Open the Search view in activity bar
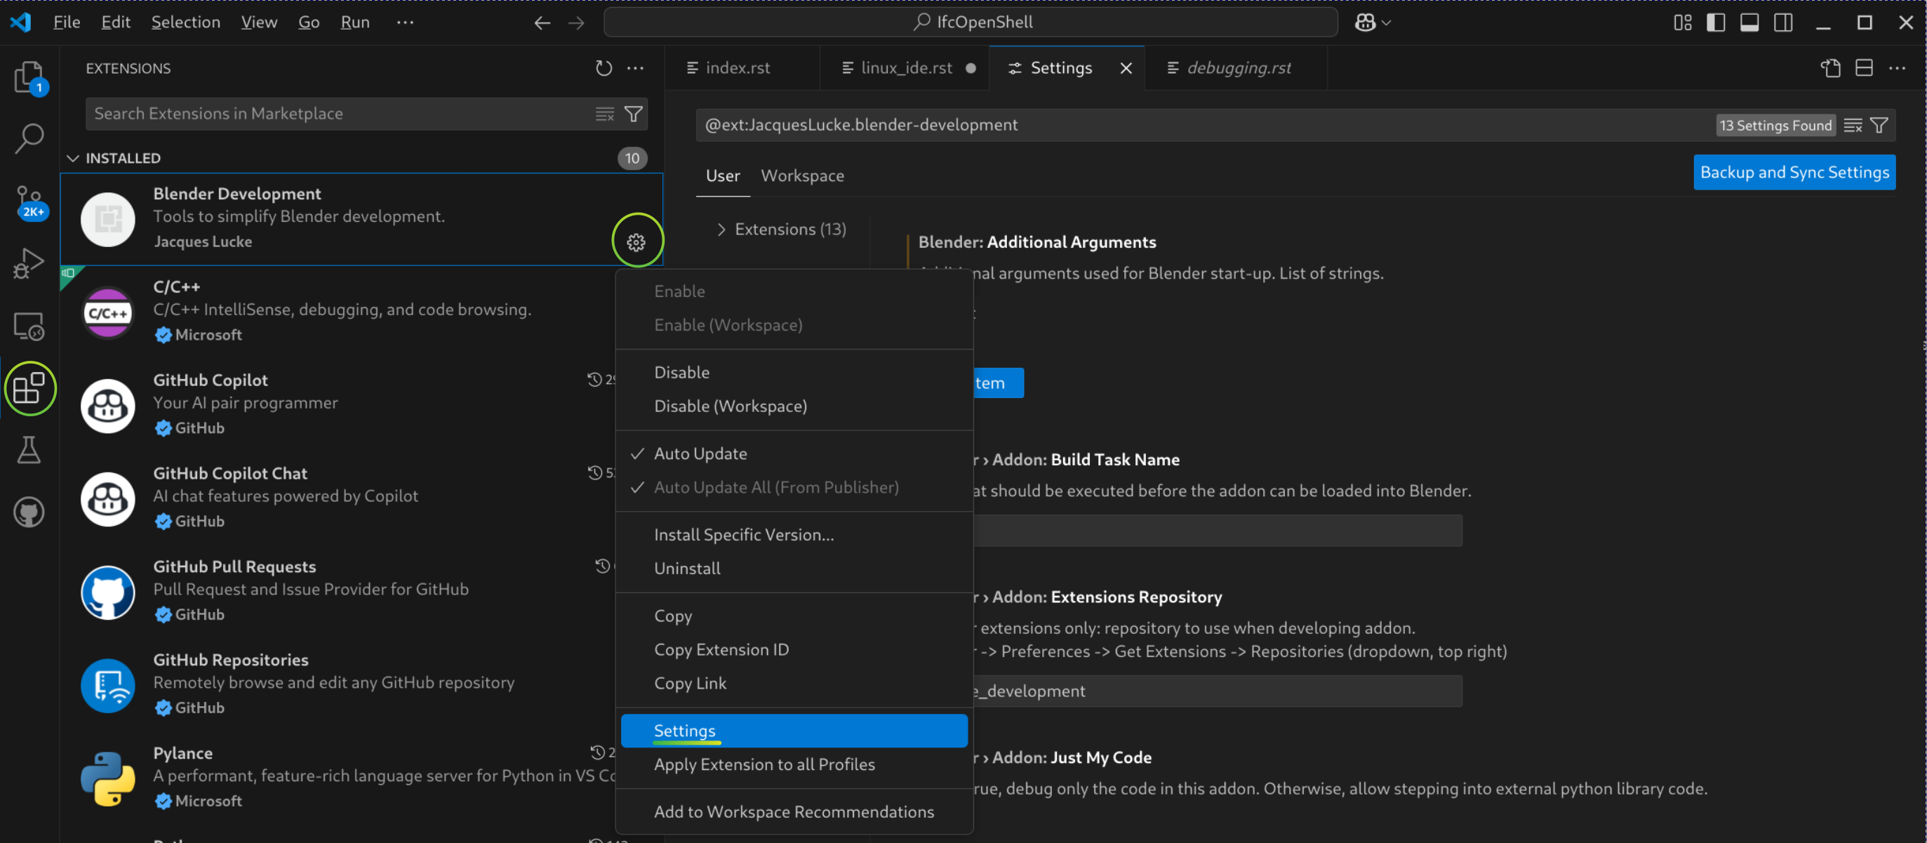The width and height of the screenshot is (1927, 843). point(29,138)
